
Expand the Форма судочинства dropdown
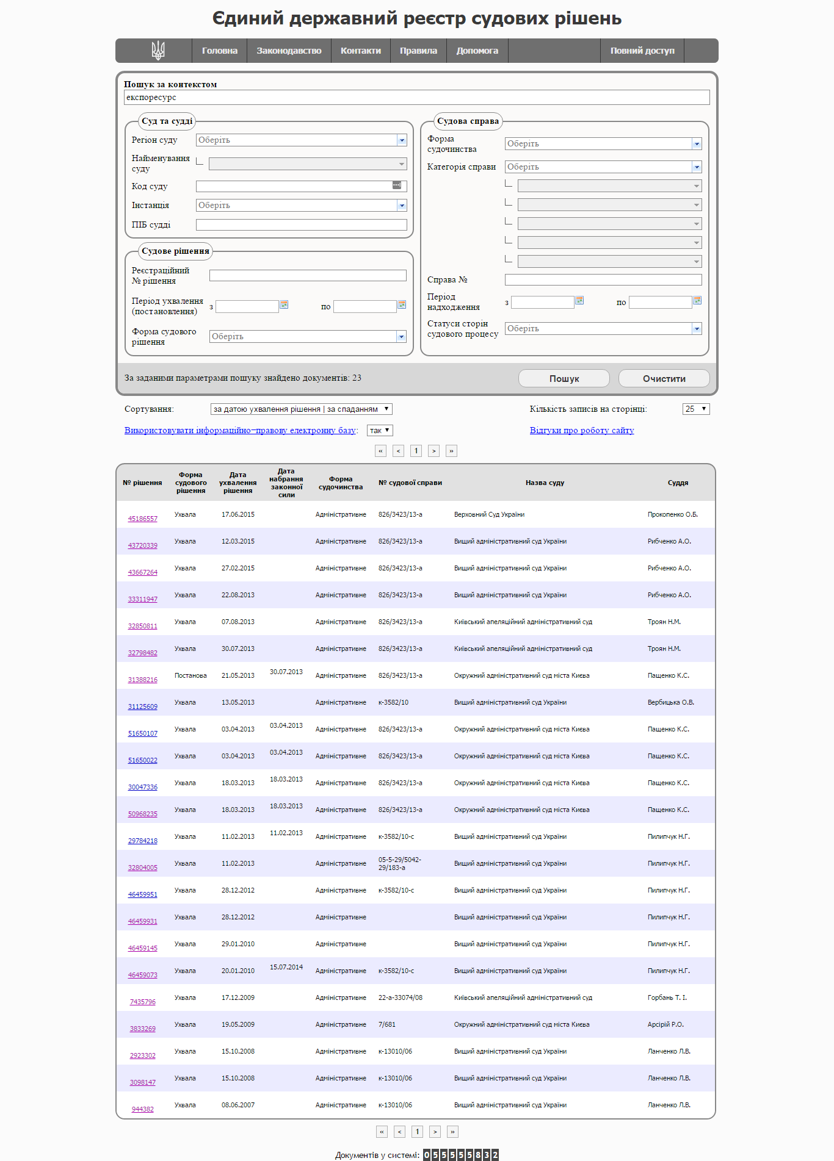coord(697,144)
